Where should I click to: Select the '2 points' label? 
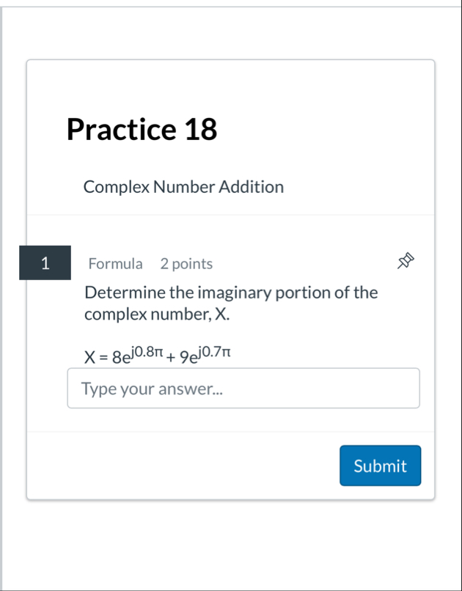186,263
